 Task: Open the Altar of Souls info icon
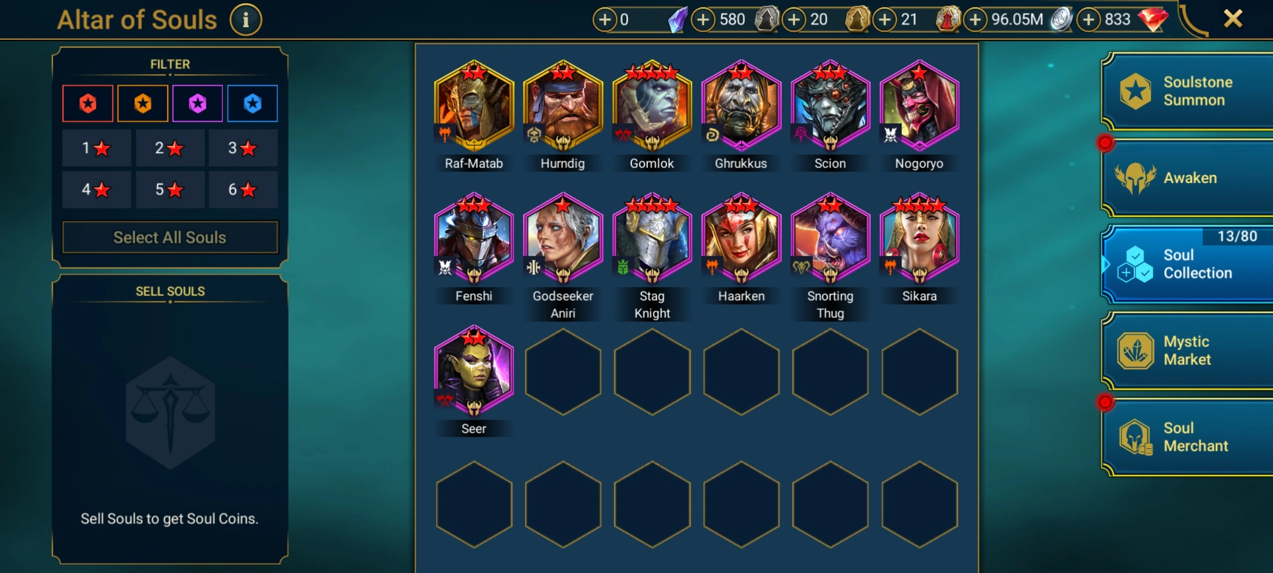246,20
